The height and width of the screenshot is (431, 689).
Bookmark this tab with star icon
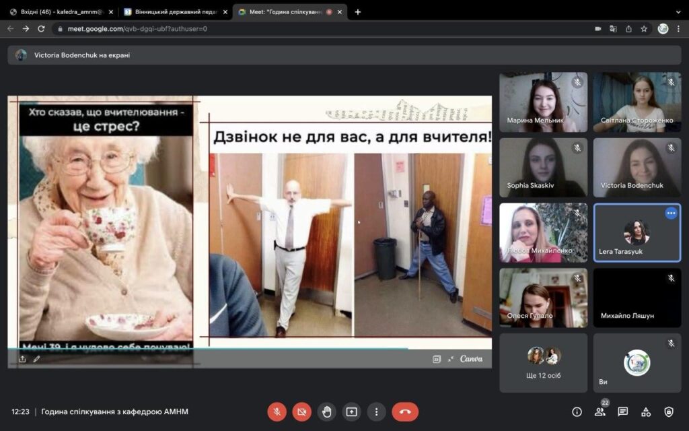[644, 28]
